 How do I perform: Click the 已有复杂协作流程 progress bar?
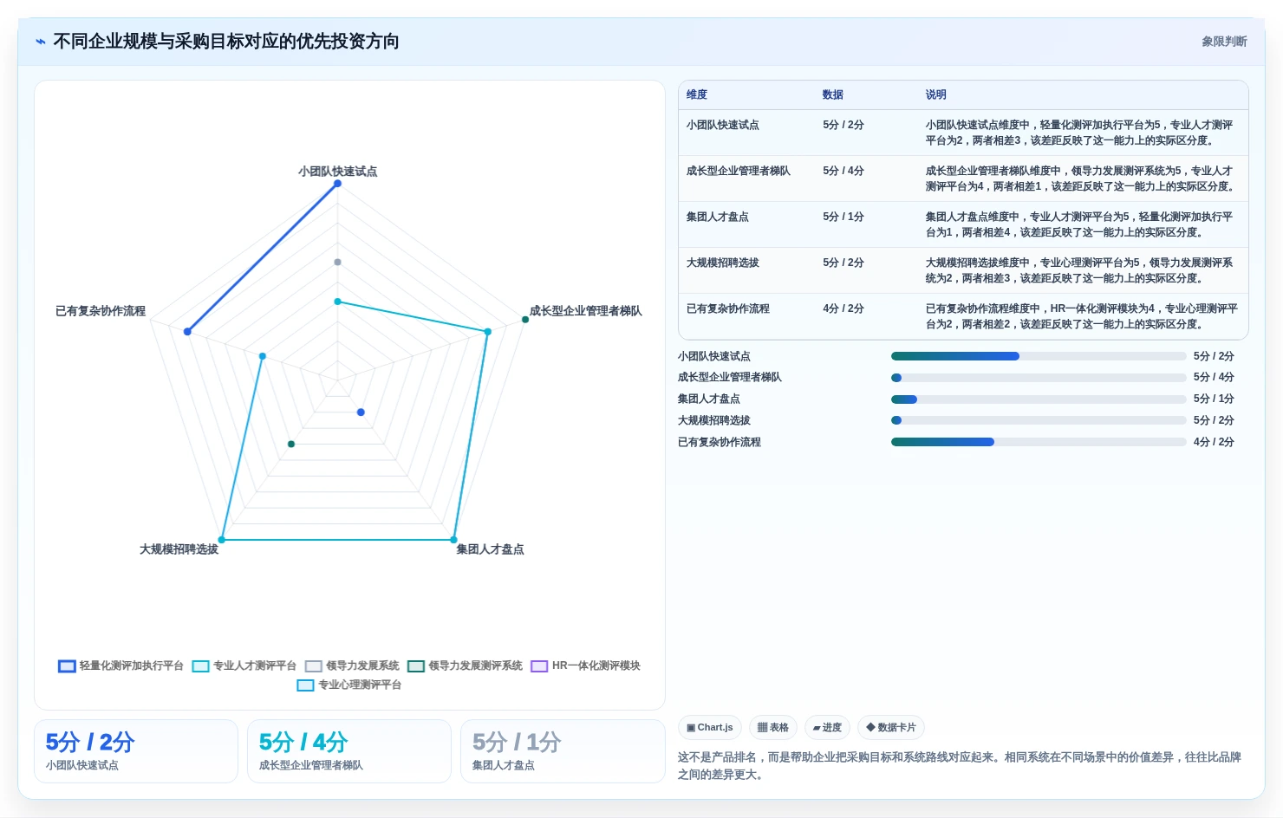tap(1039, 442)
